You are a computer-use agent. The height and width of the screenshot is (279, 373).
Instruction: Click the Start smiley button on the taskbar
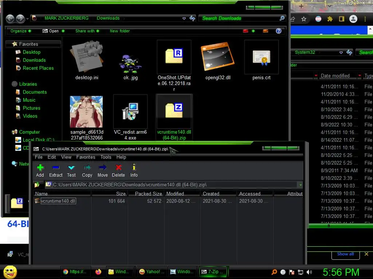coord(10,272)
